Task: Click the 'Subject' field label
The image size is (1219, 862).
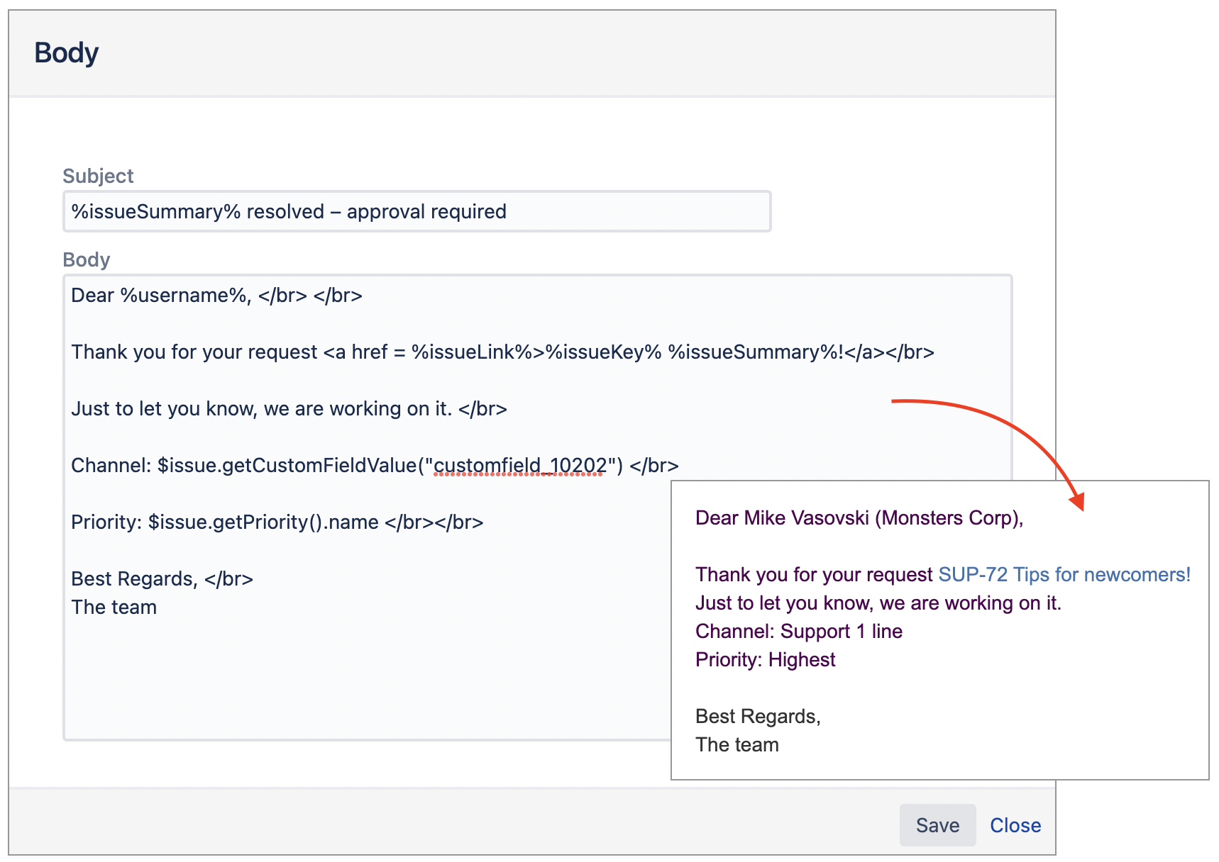Action: click(98, 176)
